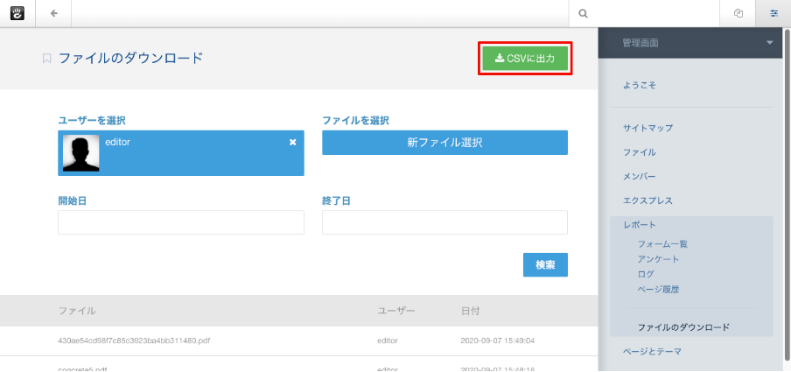Image resolution: width=791 pixels, height=372 pixels.
Task: Open サイトマップ in the sidebar
Action: pyautogui.click(x=647, y=128)
